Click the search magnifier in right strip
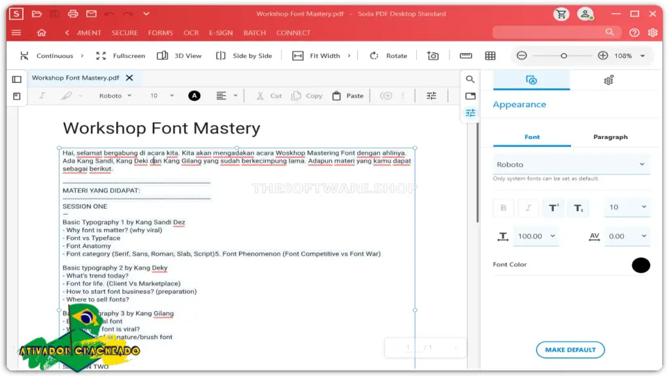 [x=470, y=79]
